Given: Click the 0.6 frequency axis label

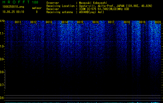Looking at the screenshot, I should pos(2,98).
